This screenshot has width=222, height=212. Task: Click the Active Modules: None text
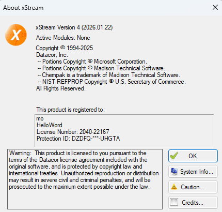click(x=63, y=38)
